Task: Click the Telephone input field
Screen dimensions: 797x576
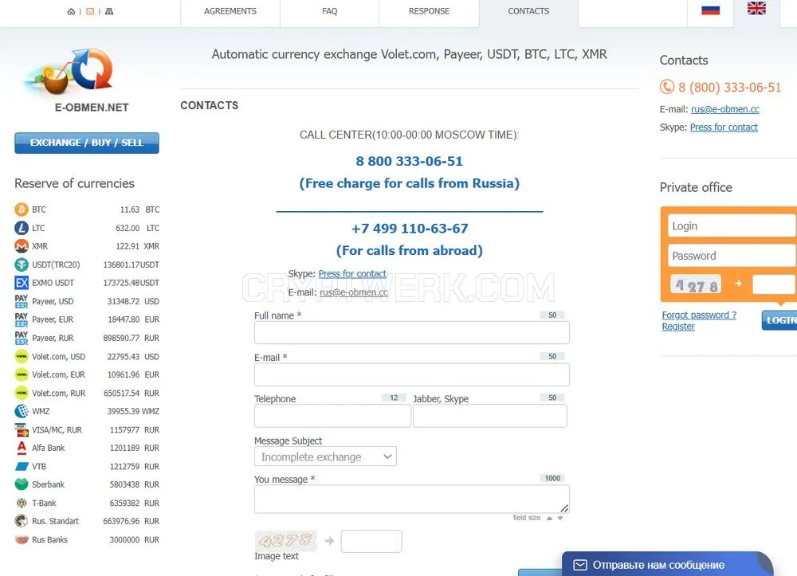Action: pyautogui.click(x=332, y=416)
